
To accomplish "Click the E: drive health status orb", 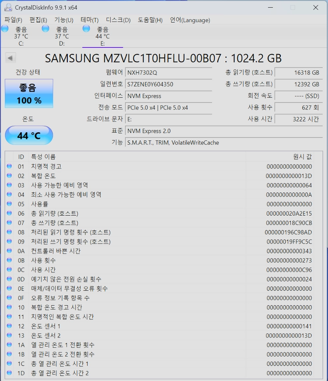I will [86, 28].
